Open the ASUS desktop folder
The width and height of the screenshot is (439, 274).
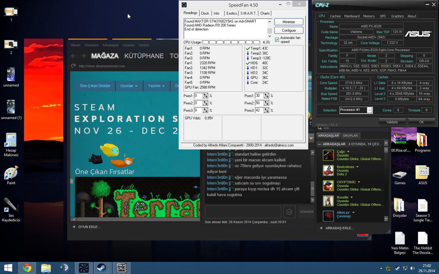coord(423,175)
